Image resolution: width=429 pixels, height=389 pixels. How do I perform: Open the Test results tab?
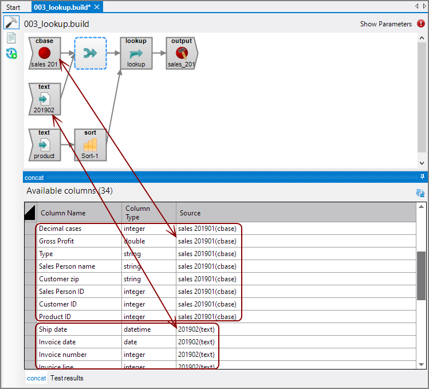(x=66, y=378)
